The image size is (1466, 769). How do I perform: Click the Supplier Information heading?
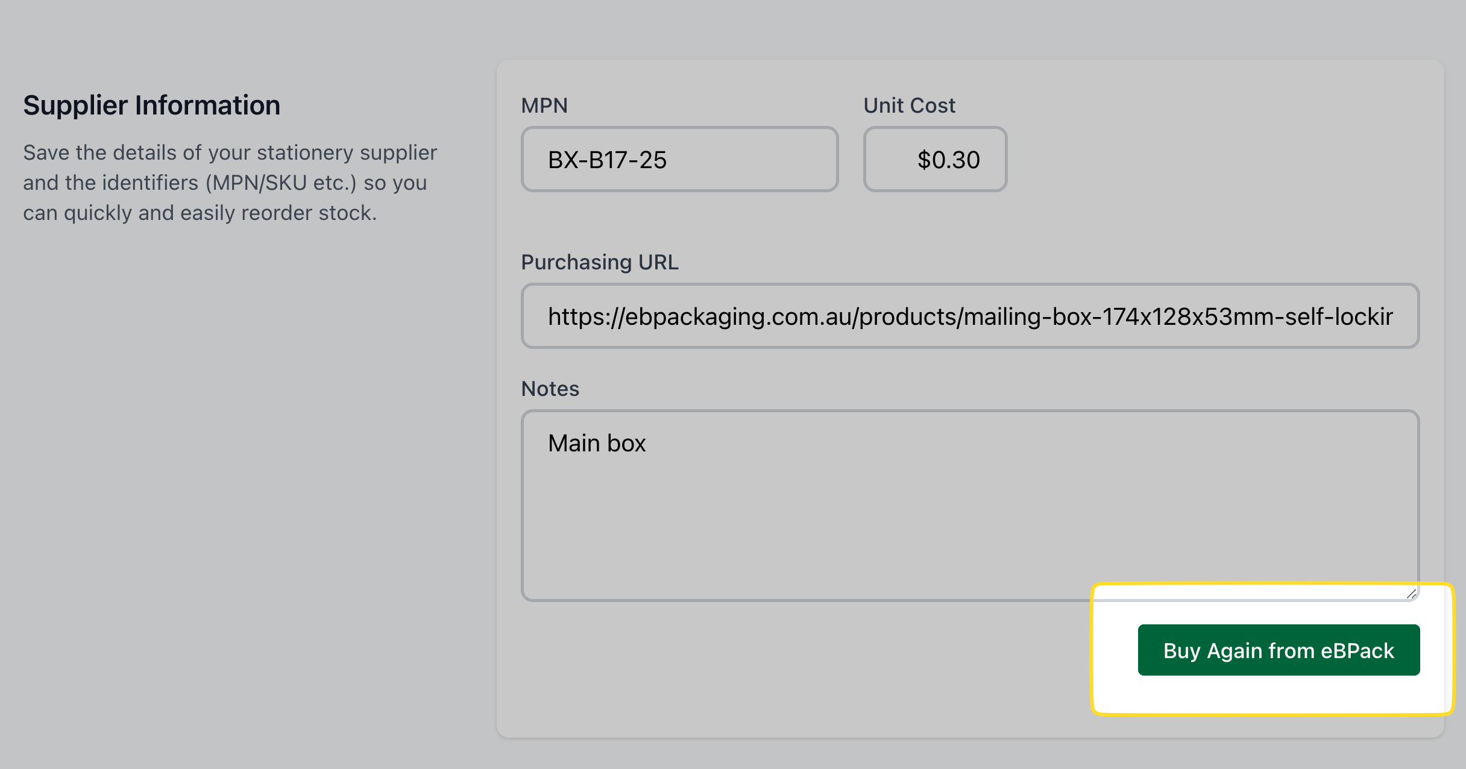[151, 105]
